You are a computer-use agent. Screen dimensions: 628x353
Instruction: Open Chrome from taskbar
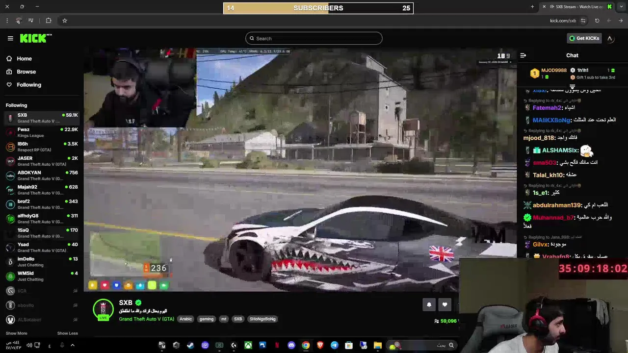(x=306, y=345)
